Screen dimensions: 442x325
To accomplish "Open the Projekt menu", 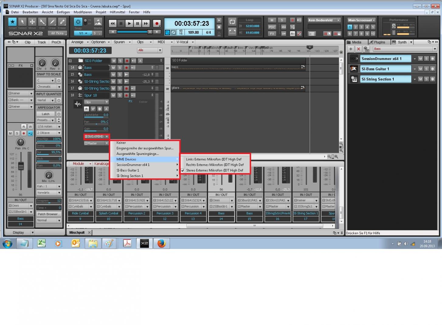I will click(x=101, y=12).
